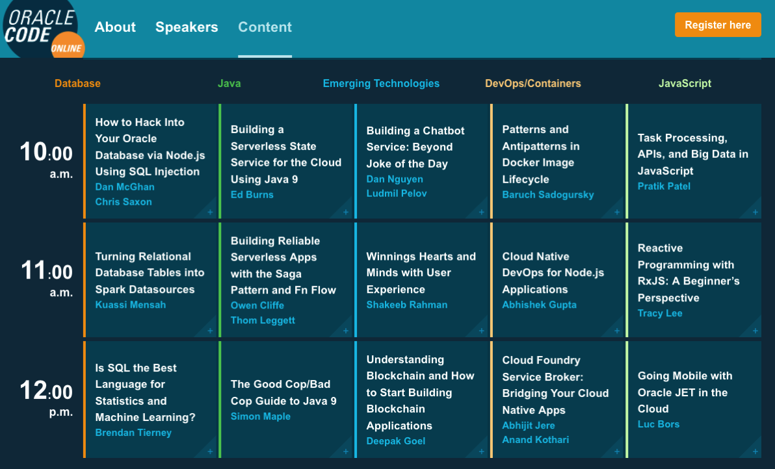This screenshot has width=775, height=469.
Task: Expand the User Experience session plus icon
Action: point(481,331)
